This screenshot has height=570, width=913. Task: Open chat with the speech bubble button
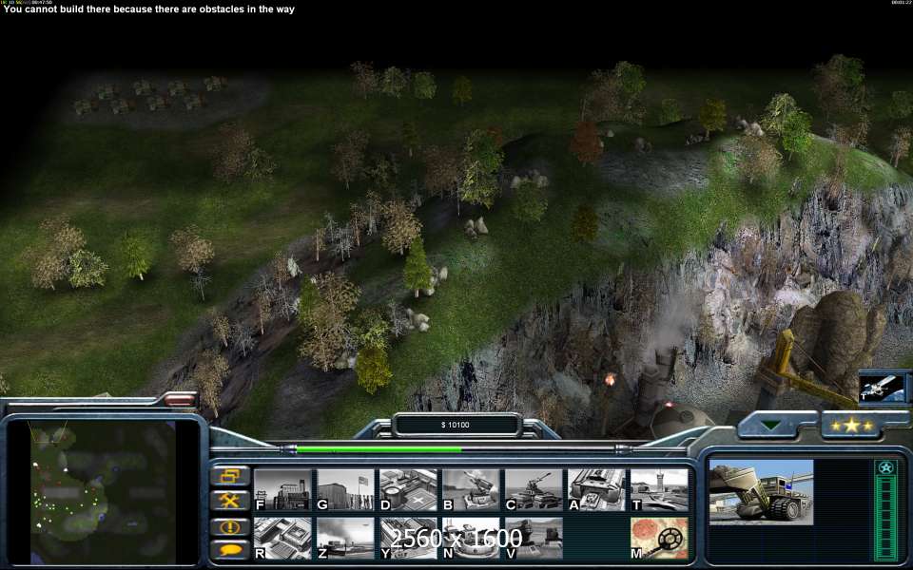230,550
